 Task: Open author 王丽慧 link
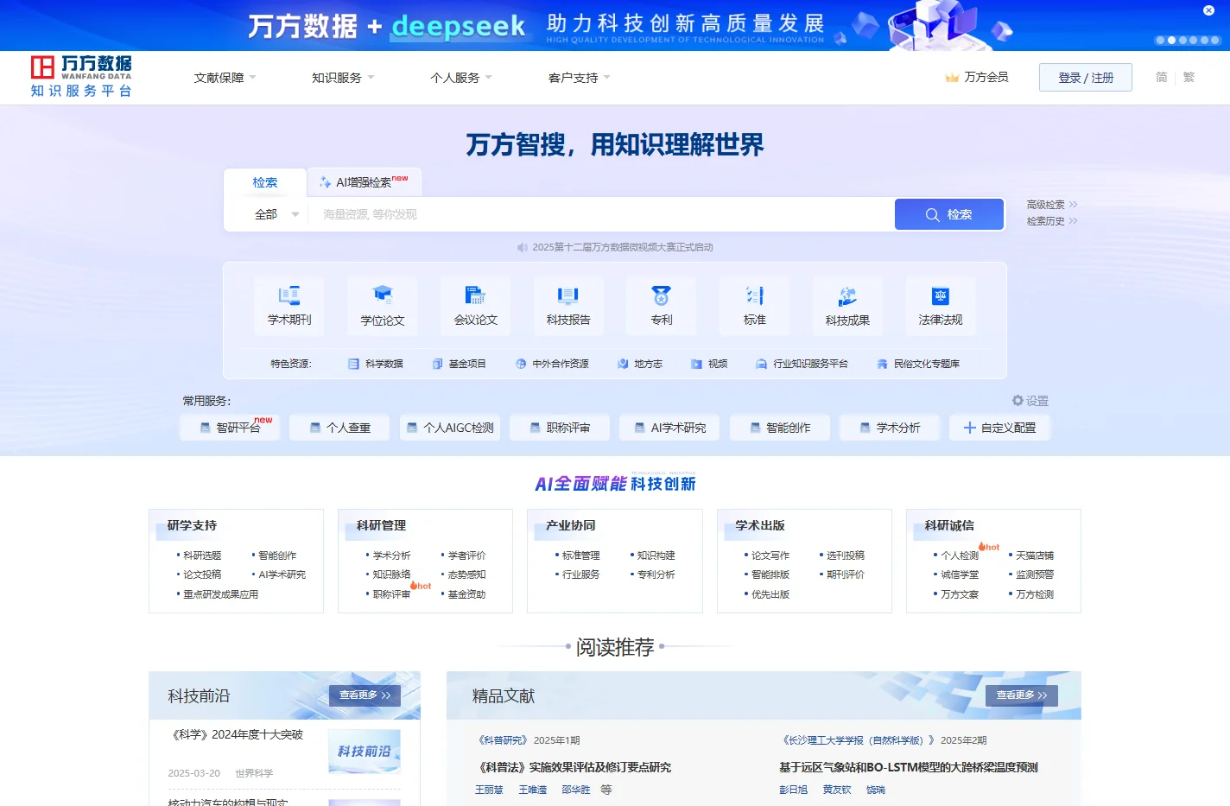[489, 790]
